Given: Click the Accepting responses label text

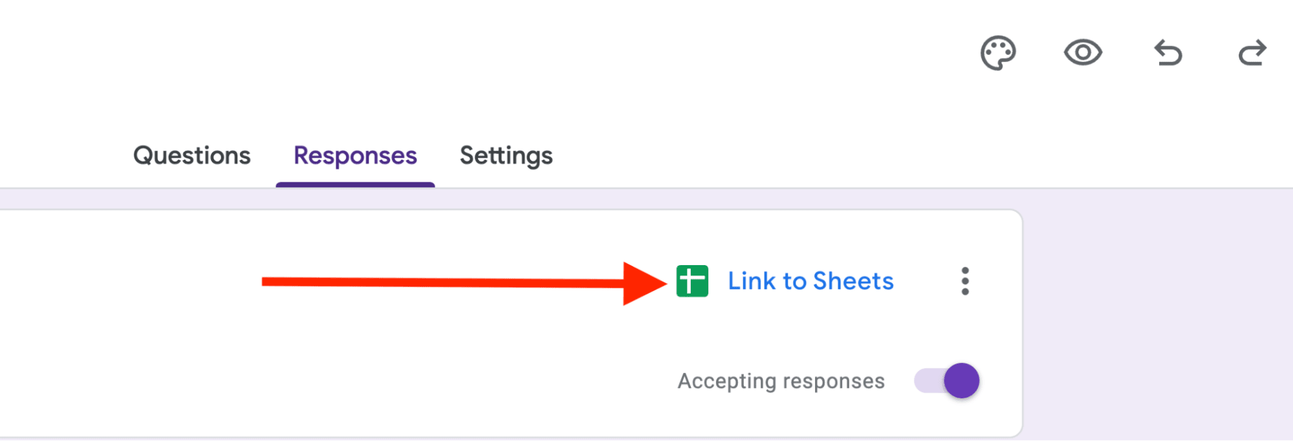Looking at the screenshot, I should click(781, 382).
